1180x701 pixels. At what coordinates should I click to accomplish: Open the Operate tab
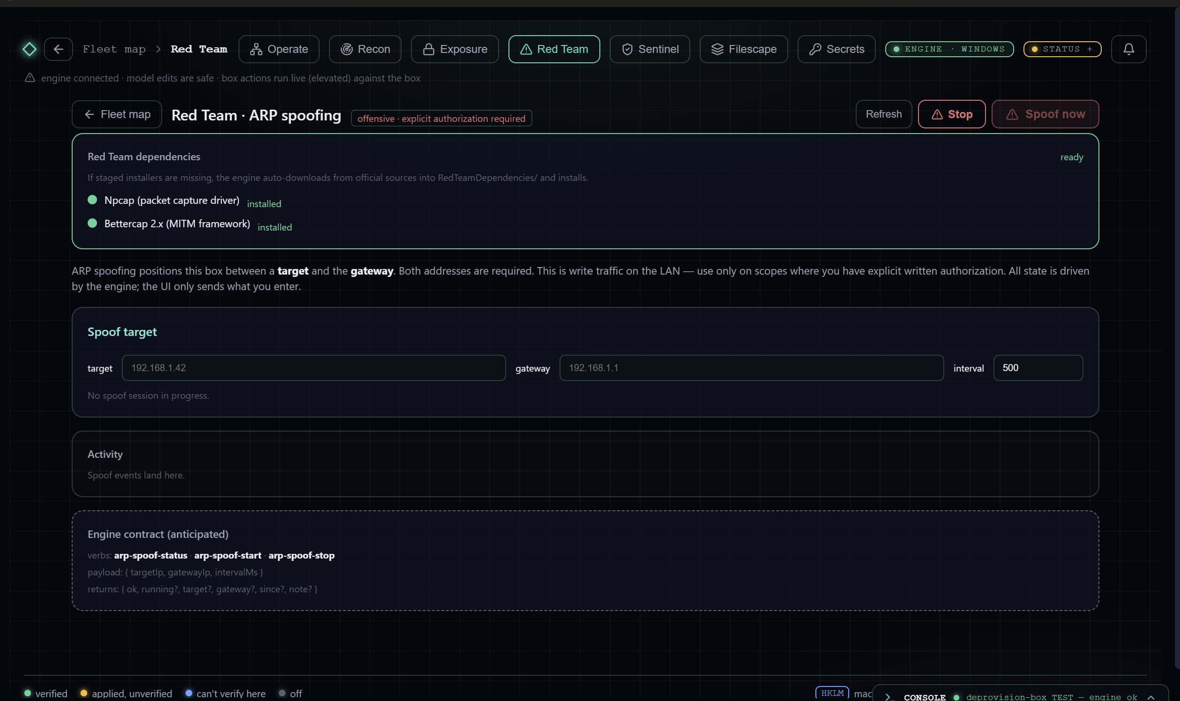click(x=279, y=49)
